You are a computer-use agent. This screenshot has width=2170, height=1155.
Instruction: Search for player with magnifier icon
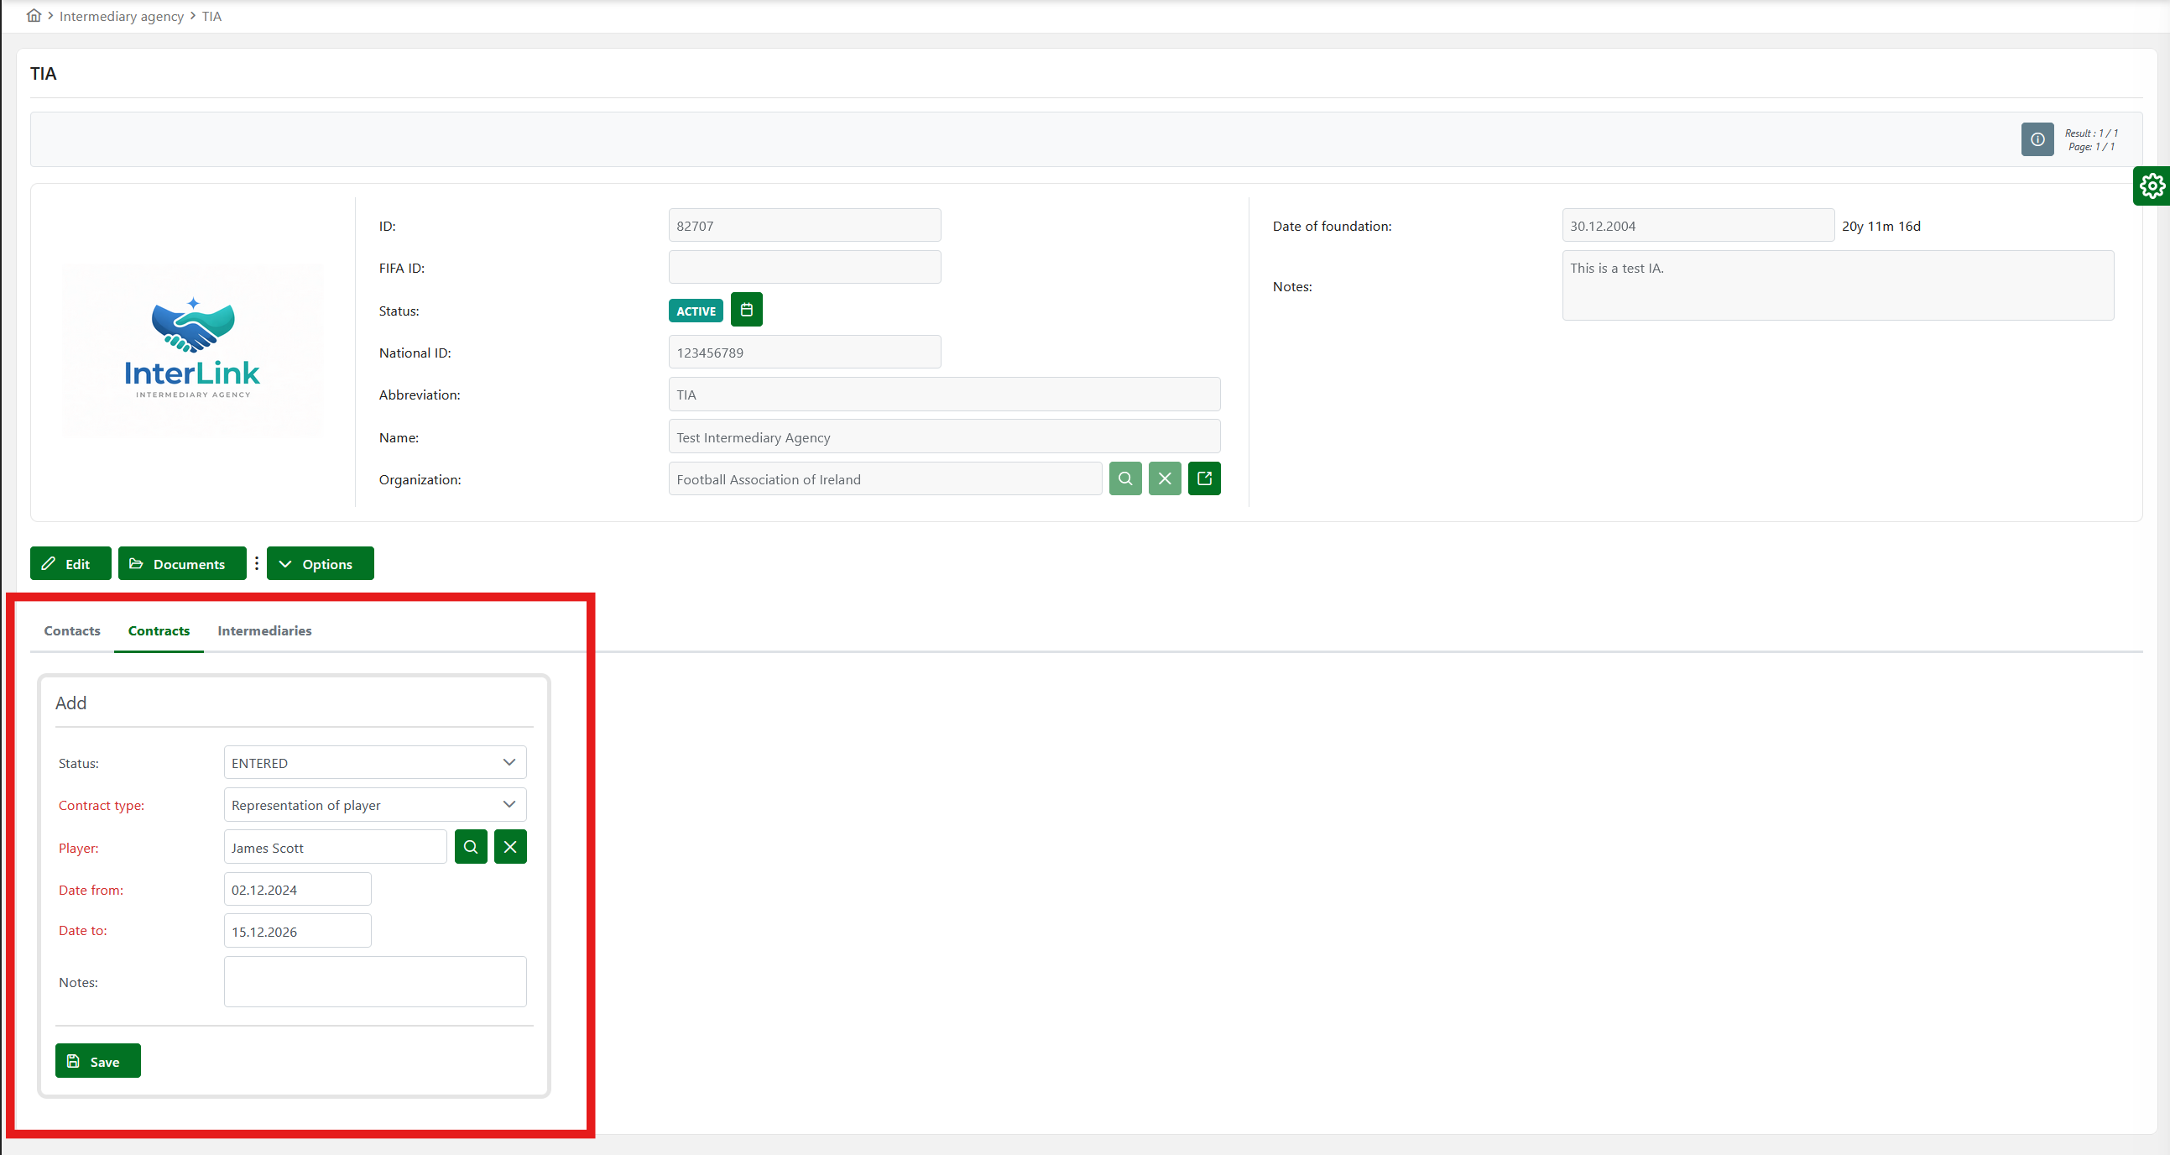coord(470,847)
